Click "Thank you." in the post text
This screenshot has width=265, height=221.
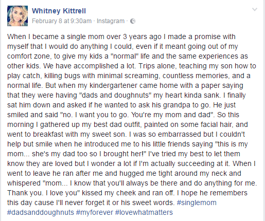[x=25, y=193]
